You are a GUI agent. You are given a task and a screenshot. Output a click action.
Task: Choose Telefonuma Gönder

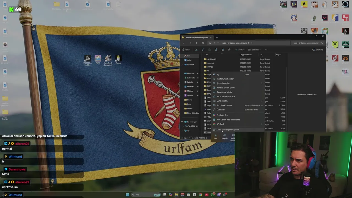[238, 79]
